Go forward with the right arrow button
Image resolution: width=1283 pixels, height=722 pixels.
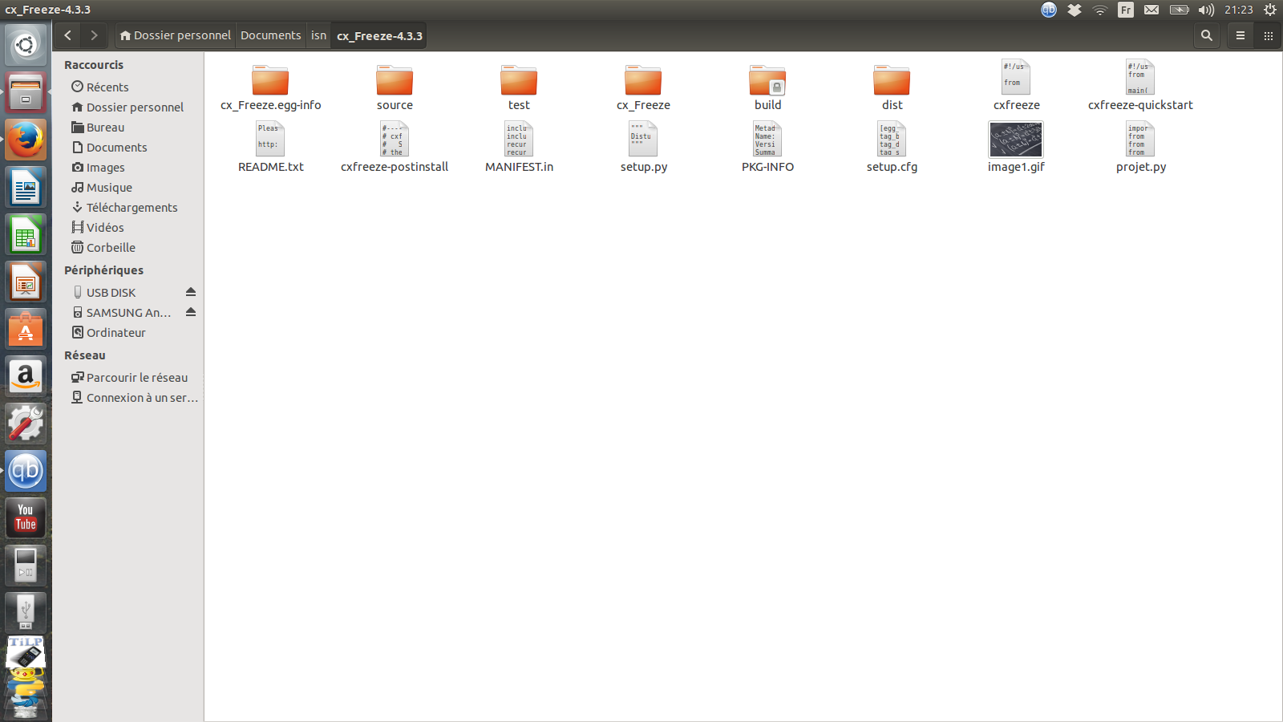pos(94,35)
